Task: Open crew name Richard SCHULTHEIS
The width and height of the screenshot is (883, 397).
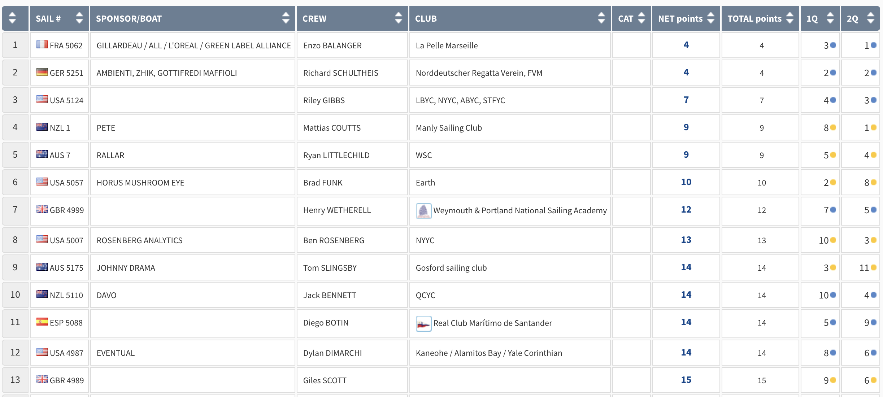Action: (341, 73)
